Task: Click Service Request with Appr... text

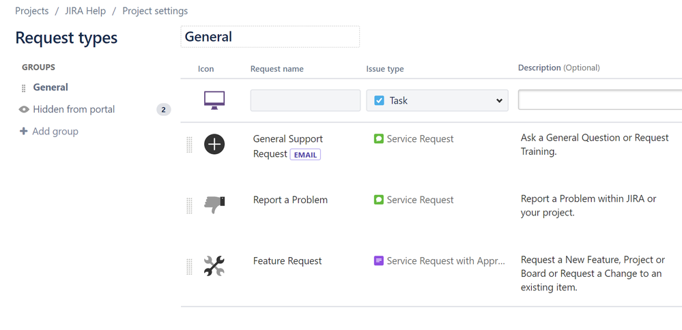Action: (x=446, y=261)
